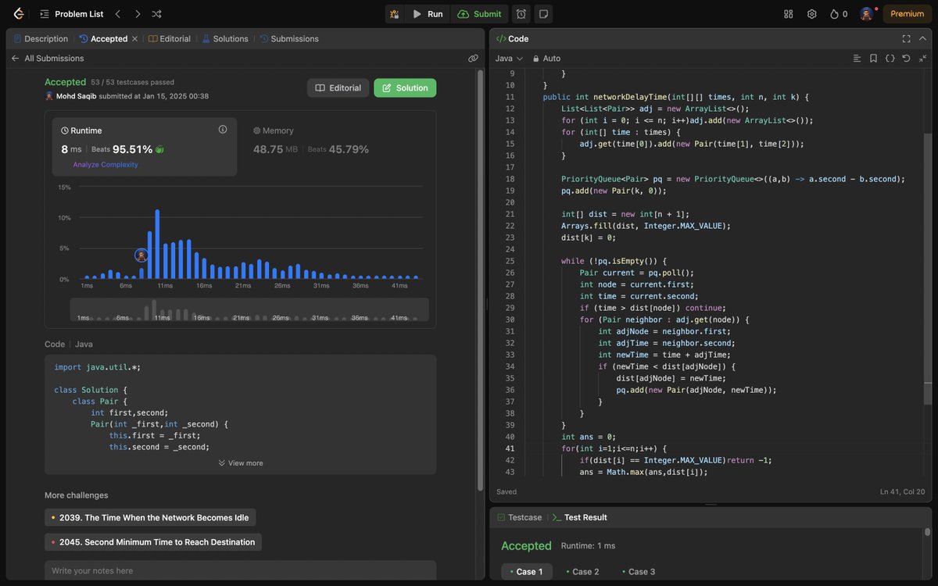Click the test result panel scrollbar
Image resolution: width=938 pixels, height=586 pixels.
point(927,533)
